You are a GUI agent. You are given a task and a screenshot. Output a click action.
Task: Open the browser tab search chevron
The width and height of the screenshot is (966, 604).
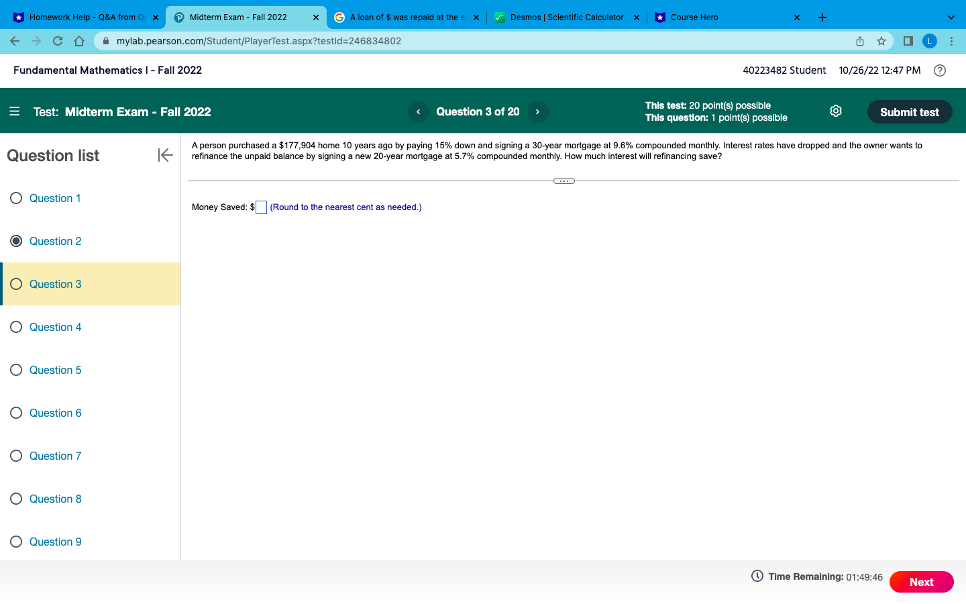(x=950, y=17)
